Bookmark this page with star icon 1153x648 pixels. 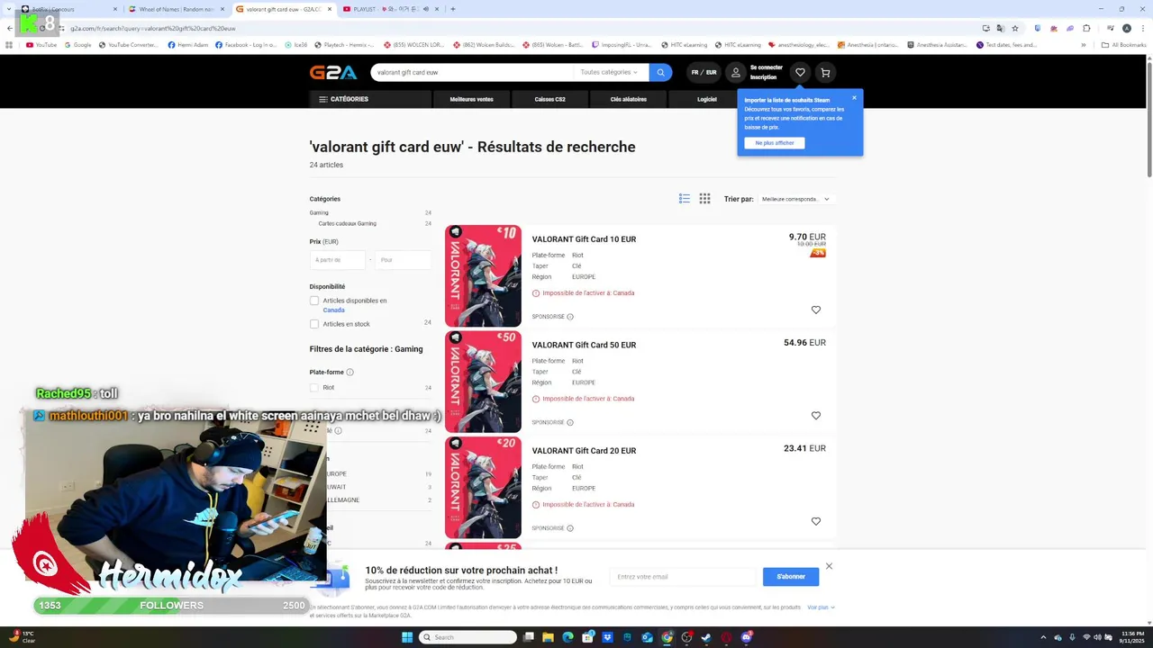(1015, 28)
